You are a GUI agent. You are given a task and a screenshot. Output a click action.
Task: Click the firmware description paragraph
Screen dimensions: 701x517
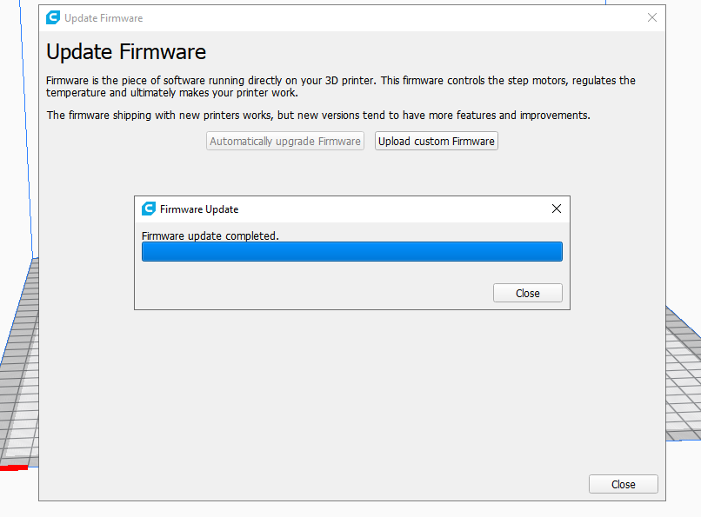339,87
